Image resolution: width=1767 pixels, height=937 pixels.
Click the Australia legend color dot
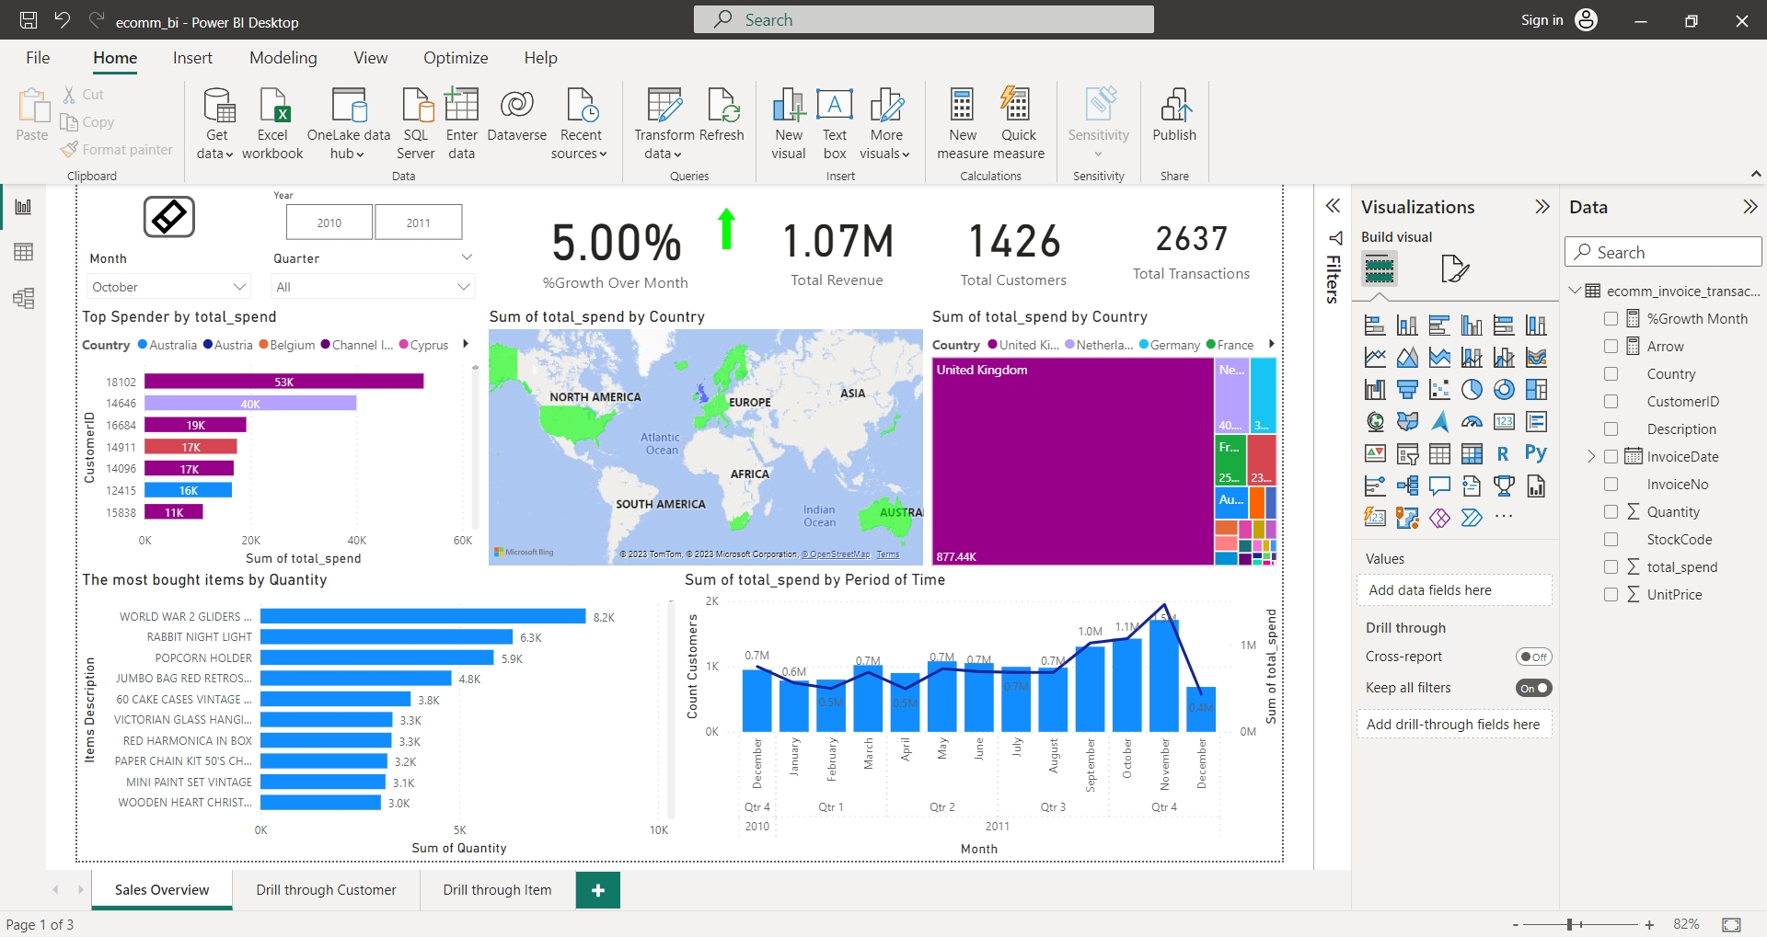(143, 345)
